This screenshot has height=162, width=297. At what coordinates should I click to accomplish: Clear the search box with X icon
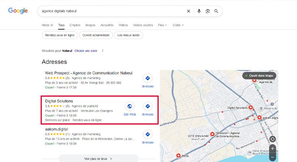tap(189, 11)
